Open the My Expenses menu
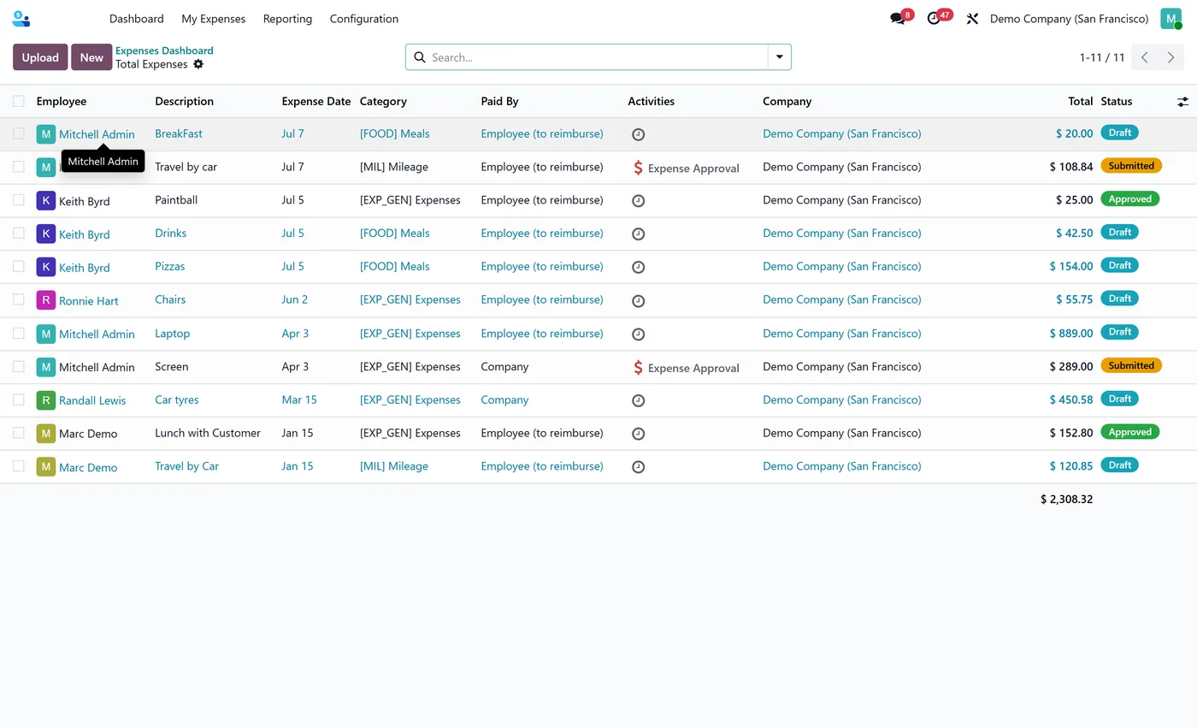Image resolution: width=1197 pixels, height=728 pixels. coord(214,19)
